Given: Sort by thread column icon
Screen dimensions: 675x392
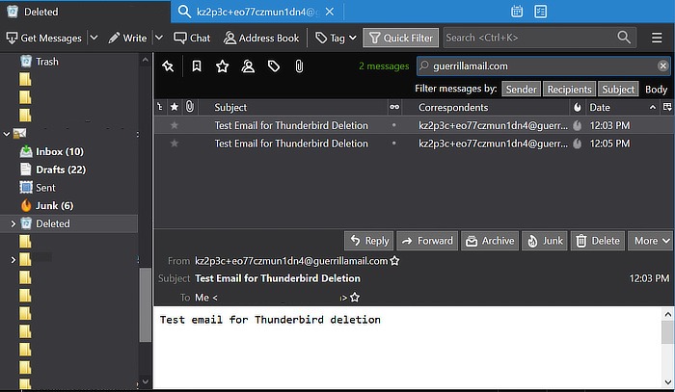Looking at the screenshot, I should click(160, 107).
